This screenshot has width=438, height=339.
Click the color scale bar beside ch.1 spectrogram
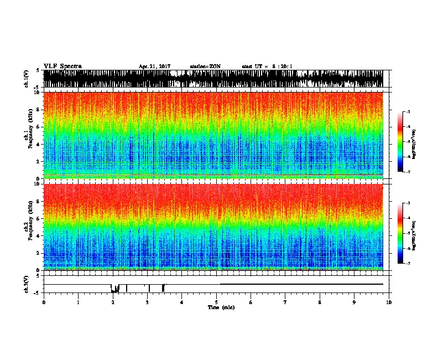point(400,142)
